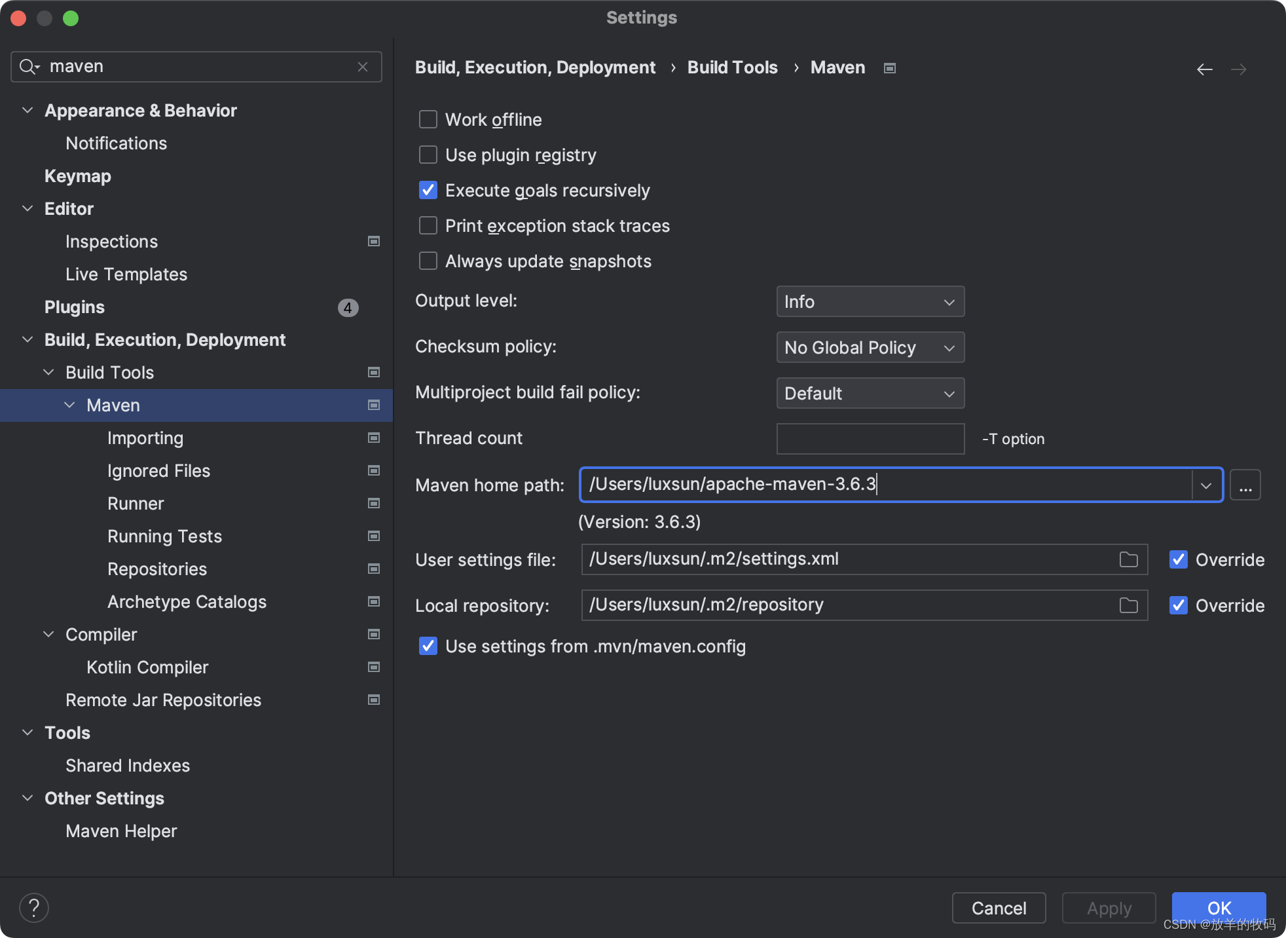Toggle Override for User settings file
Viewport: 1286px width, 938px height.
point(1179,559)
